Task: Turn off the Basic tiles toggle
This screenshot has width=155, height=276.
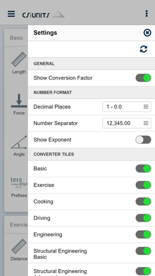Action: tap(143, 169)
